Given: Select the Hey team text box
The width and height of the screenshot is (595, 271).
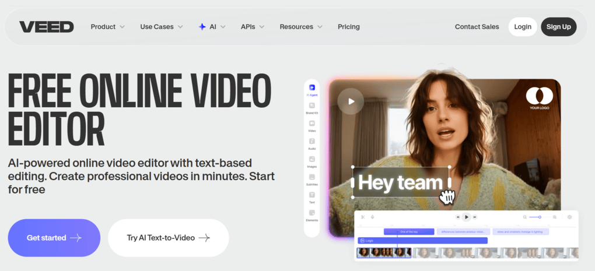Looking at the screenshot, I should tap(401, 182).
